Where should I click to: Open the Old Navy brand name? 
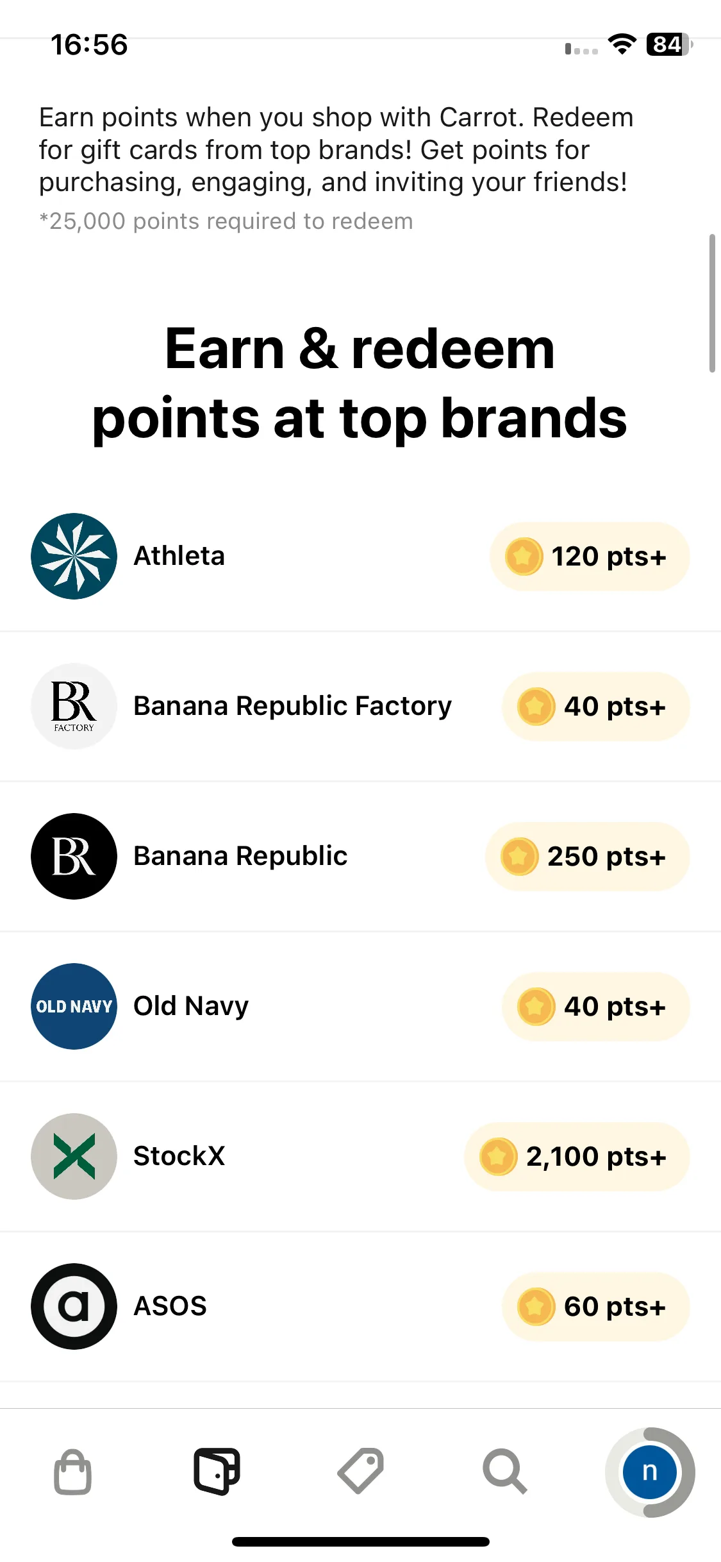tap(191, 1006)
